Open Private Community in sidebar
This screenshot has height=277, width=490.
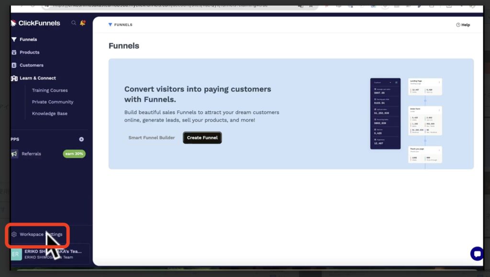53,102
